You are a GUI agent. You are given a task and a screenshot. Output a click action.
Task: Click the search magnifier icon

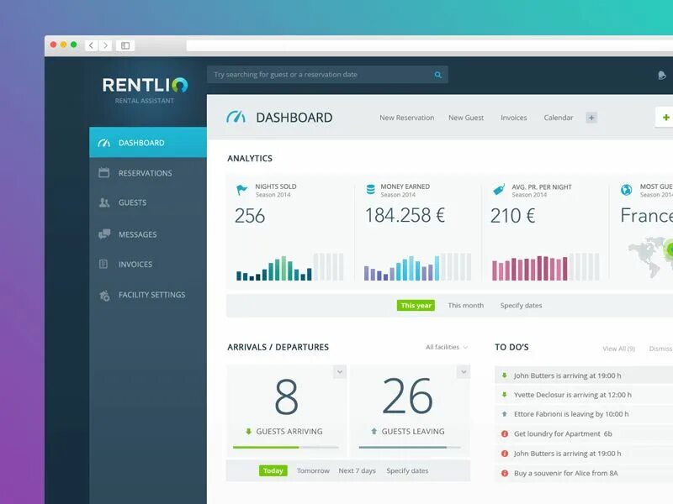point(437,75)
